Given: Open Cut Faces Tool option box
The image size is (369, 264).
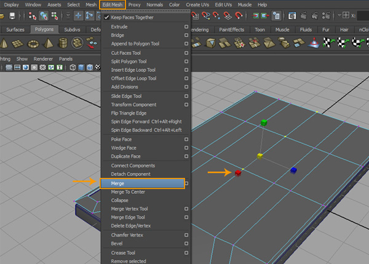Looking at the screenshot, I should 186,53.
